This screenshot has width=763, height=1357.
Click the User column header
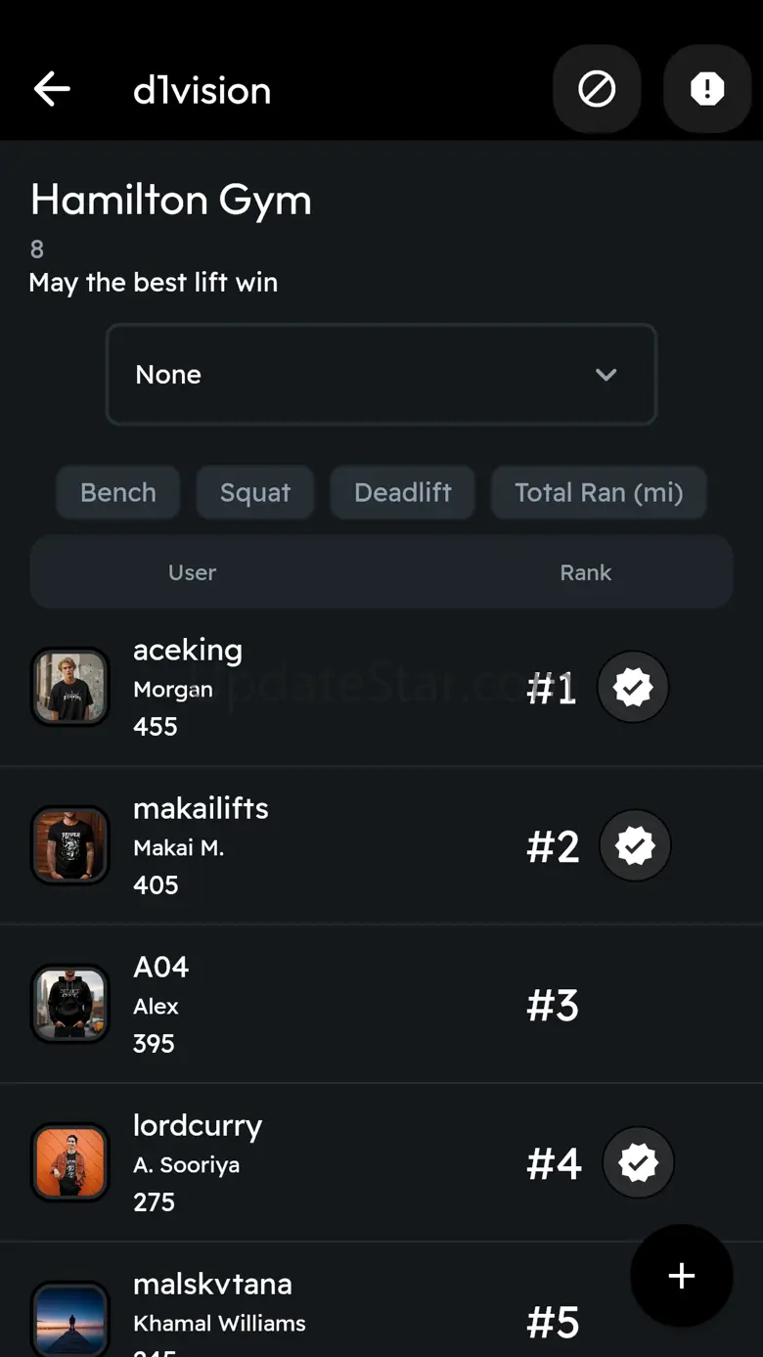pos(192,572)
